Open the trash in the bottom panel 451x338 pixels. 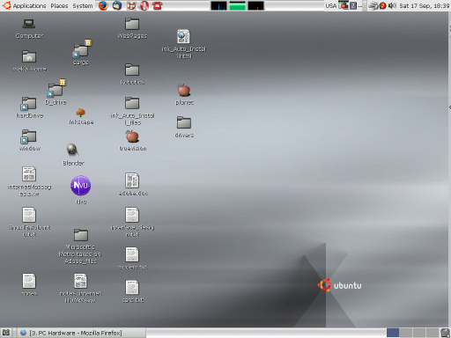[x=446, y=333]
